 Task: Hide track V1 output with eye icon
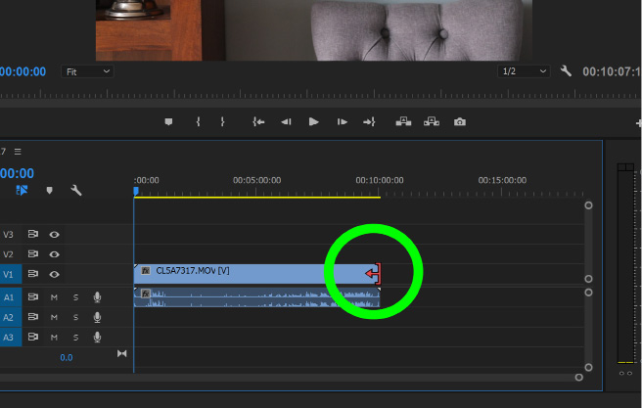pos(55,274)
